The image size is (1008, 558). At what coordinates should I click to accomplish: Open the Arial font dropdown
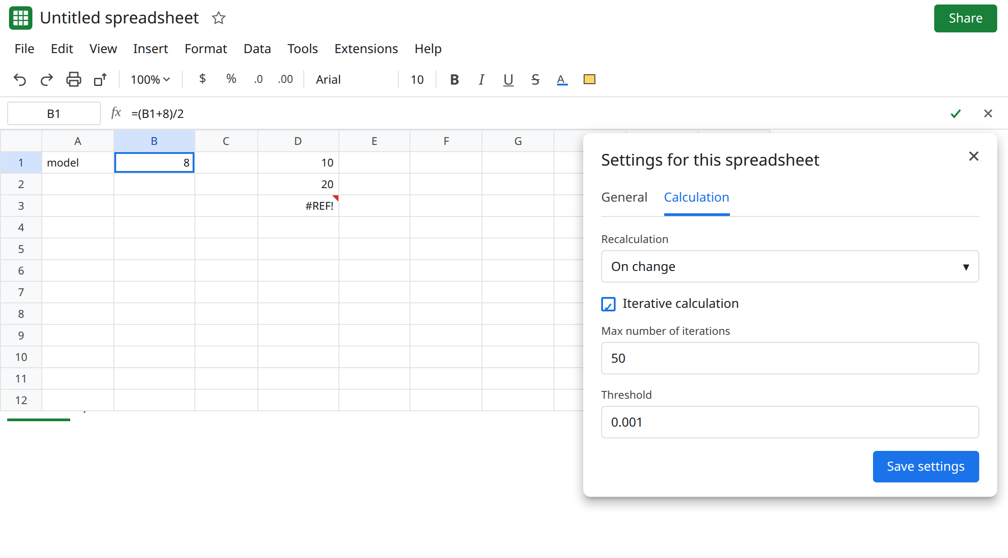pyautogui.click(x=351, y=80)
